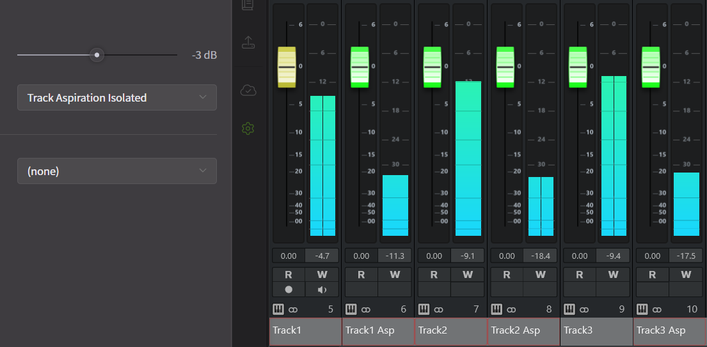Screen dimensions: 707x347
Task: Toggle Write automation W on Track2 Asp
Action: coord(540,275)
